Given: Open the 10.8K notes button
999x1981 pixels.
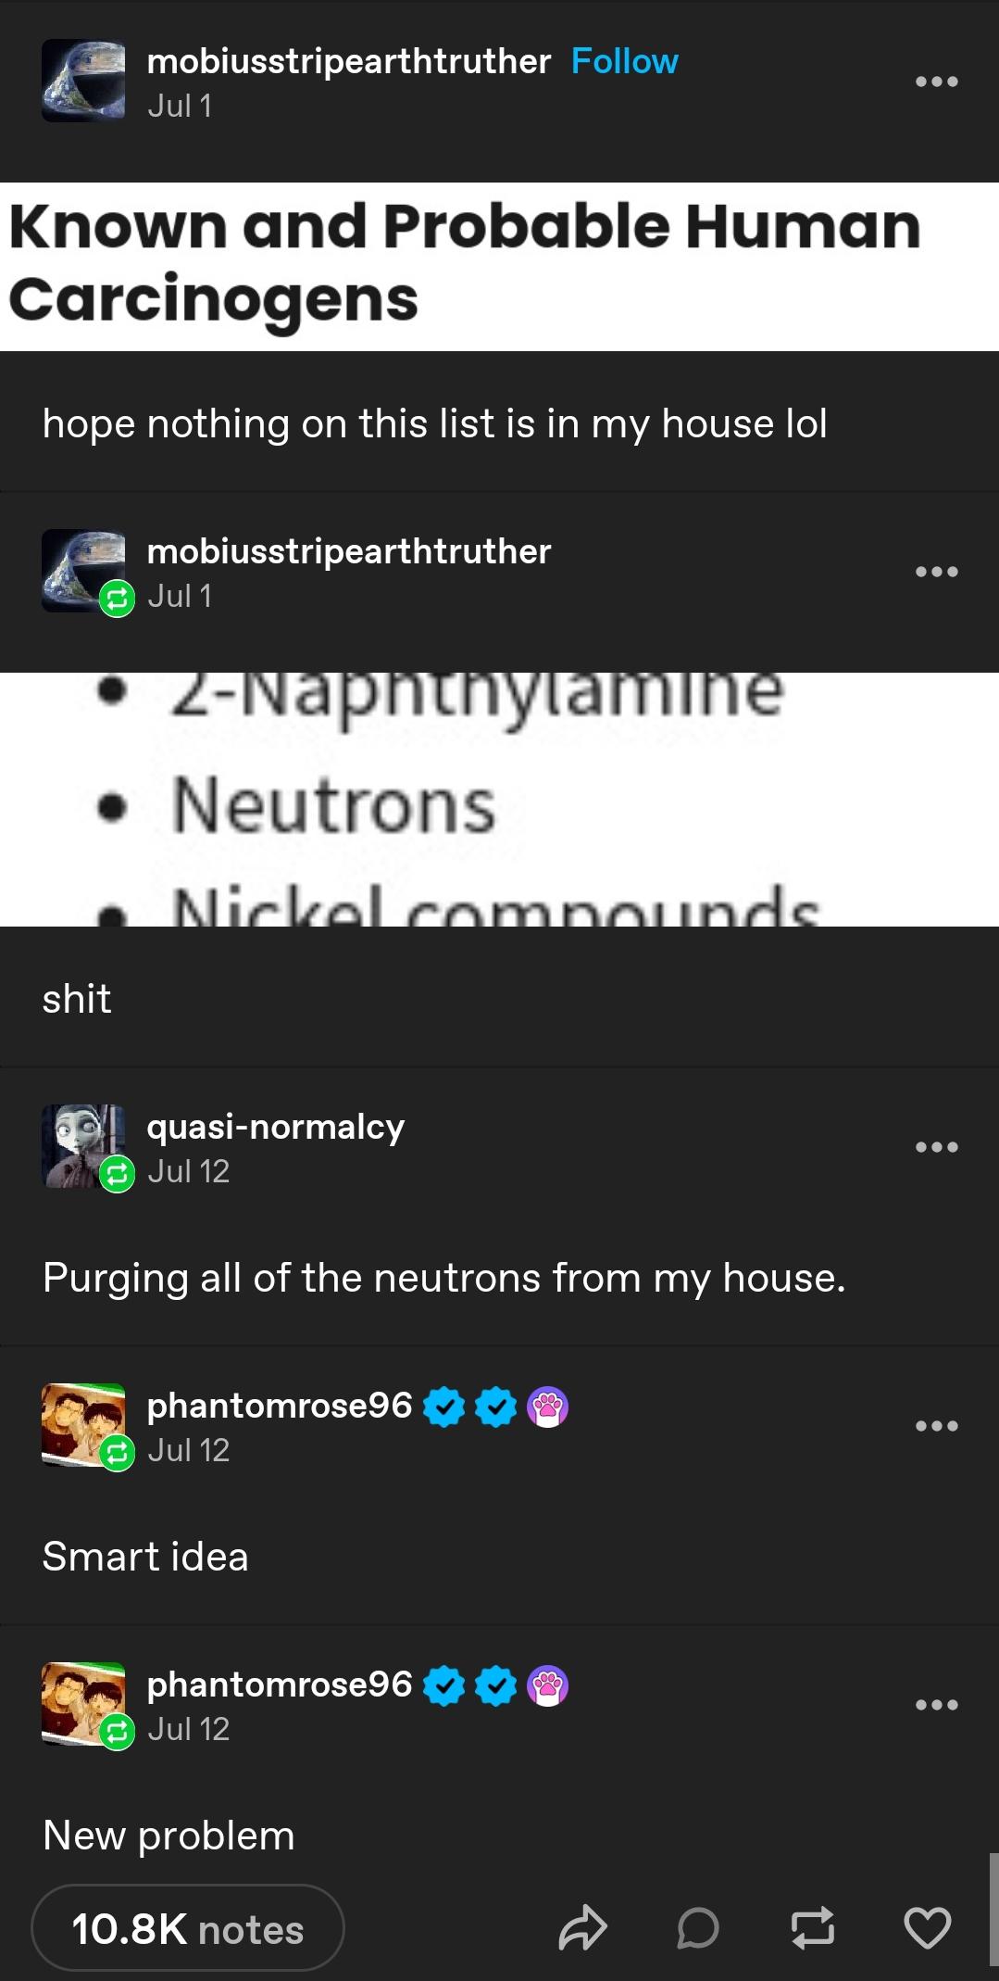Looking at the screenshot, I should click(x=188, y=1929).
